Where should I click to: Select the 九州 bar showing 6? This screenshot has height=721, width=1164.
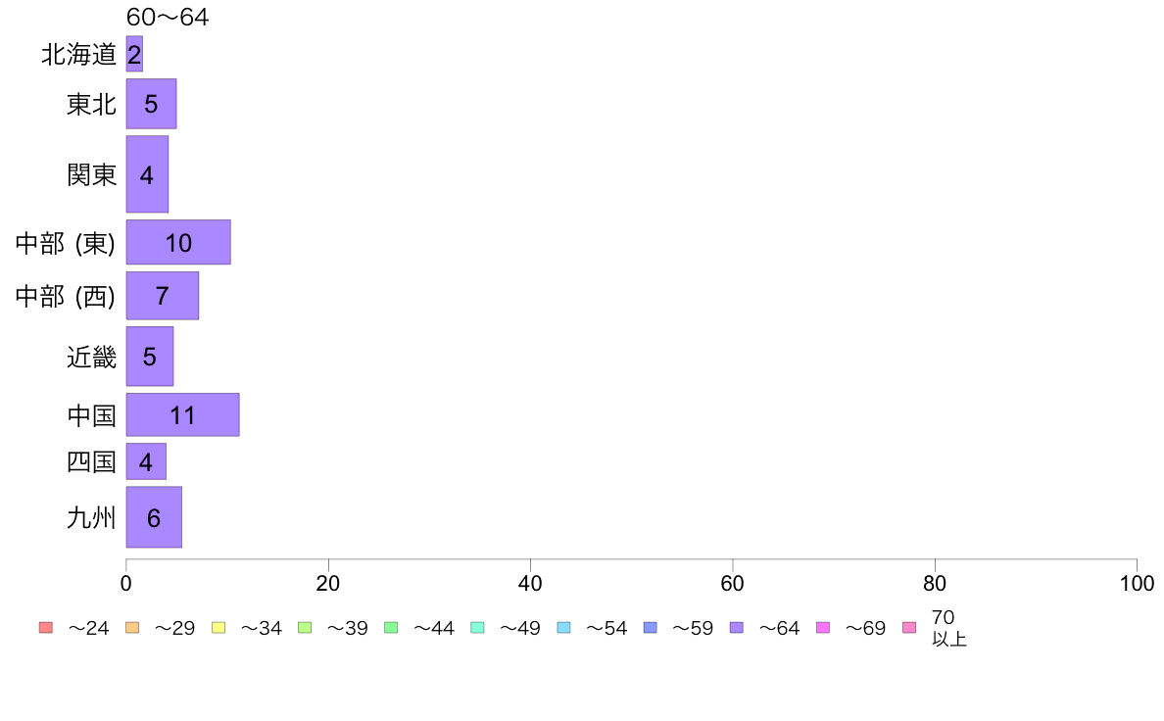coord(154,517)
